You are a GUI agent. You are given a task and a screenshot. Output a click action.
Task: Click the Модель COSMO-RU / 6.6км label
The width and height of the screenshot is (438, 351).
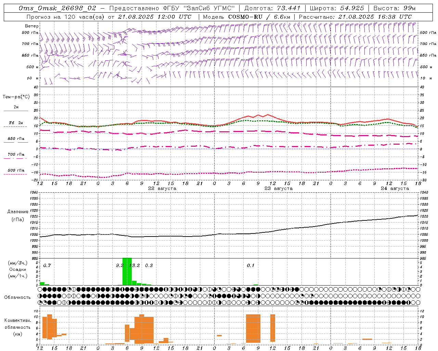(247, 17)
